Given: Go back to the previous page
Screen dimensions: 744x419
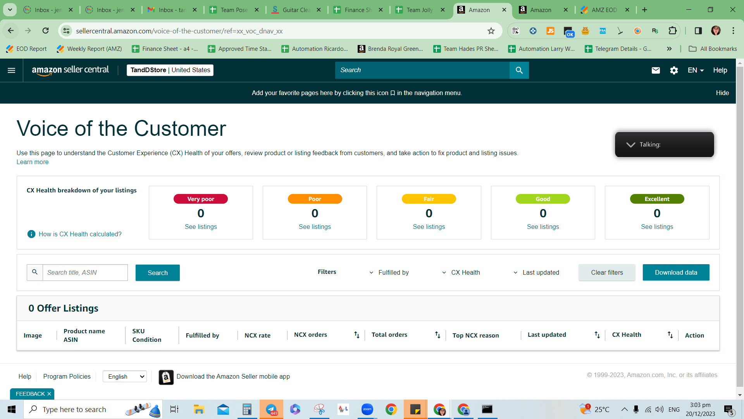Looking at the screenshot, I should tap(11, 31).
